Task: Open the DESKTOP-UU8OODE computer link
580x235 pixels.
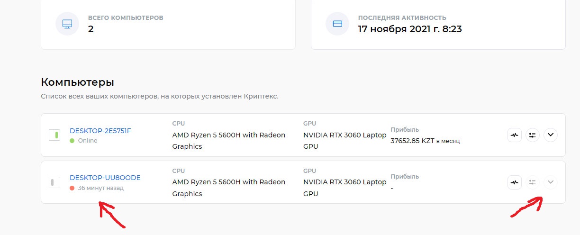Action: [105, 178]
